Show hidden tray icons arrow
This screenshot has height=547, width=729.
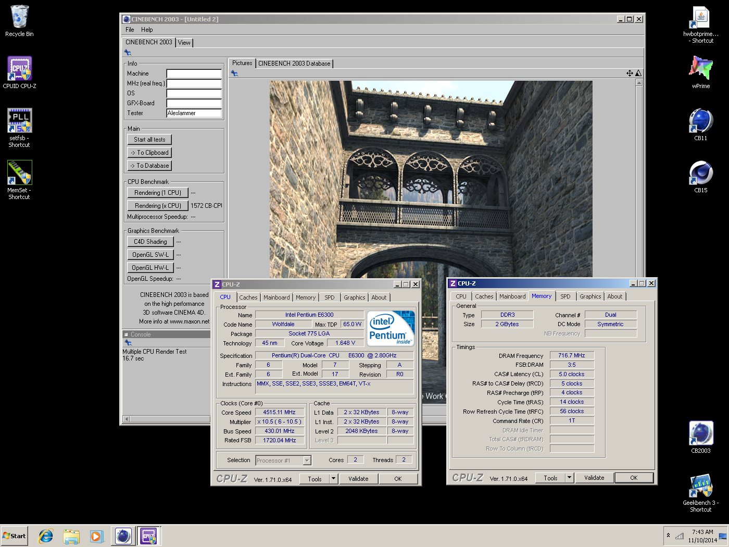pos(668,536)
